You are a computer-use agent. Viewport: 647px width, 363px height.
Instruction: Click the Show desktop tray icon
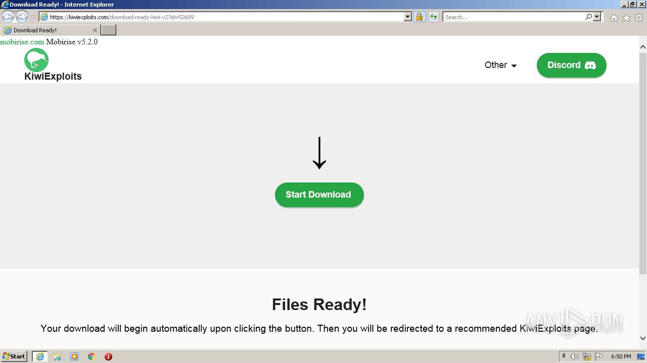[641, 356]
